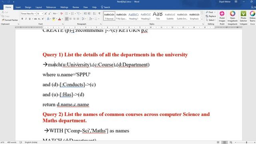Apply the Heading 1 style
Viewport: 256px width, 144px height.
pyautogui.click(x=134, y=16)
